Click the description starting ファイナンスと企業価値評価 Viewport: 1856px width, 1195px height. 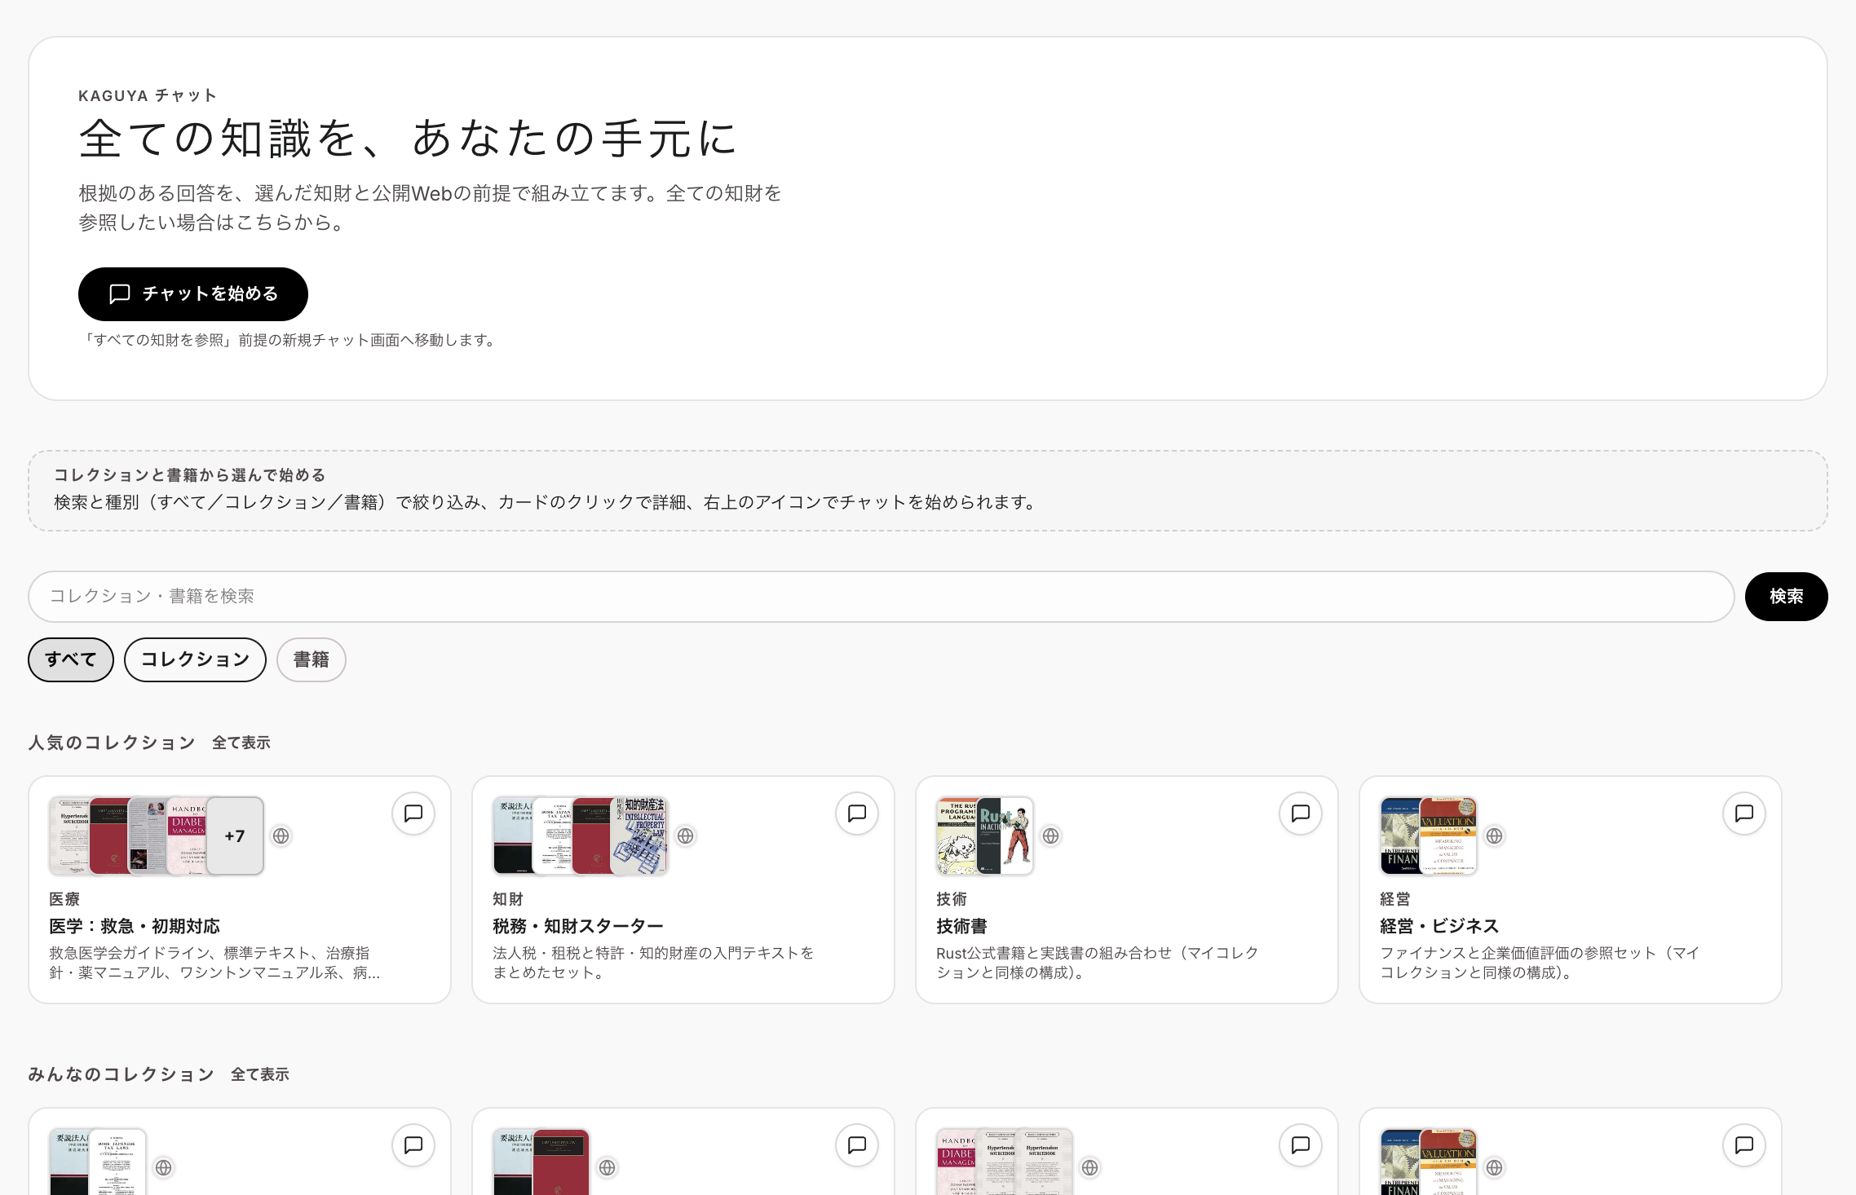pos(1540,963)
